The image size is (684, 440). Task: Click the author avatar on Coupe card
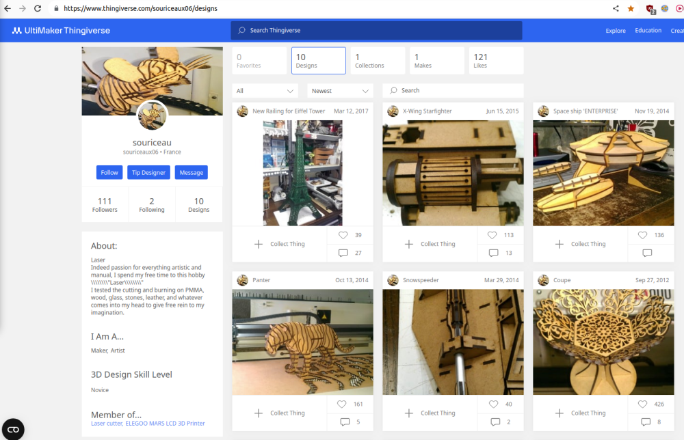point(543,280)
